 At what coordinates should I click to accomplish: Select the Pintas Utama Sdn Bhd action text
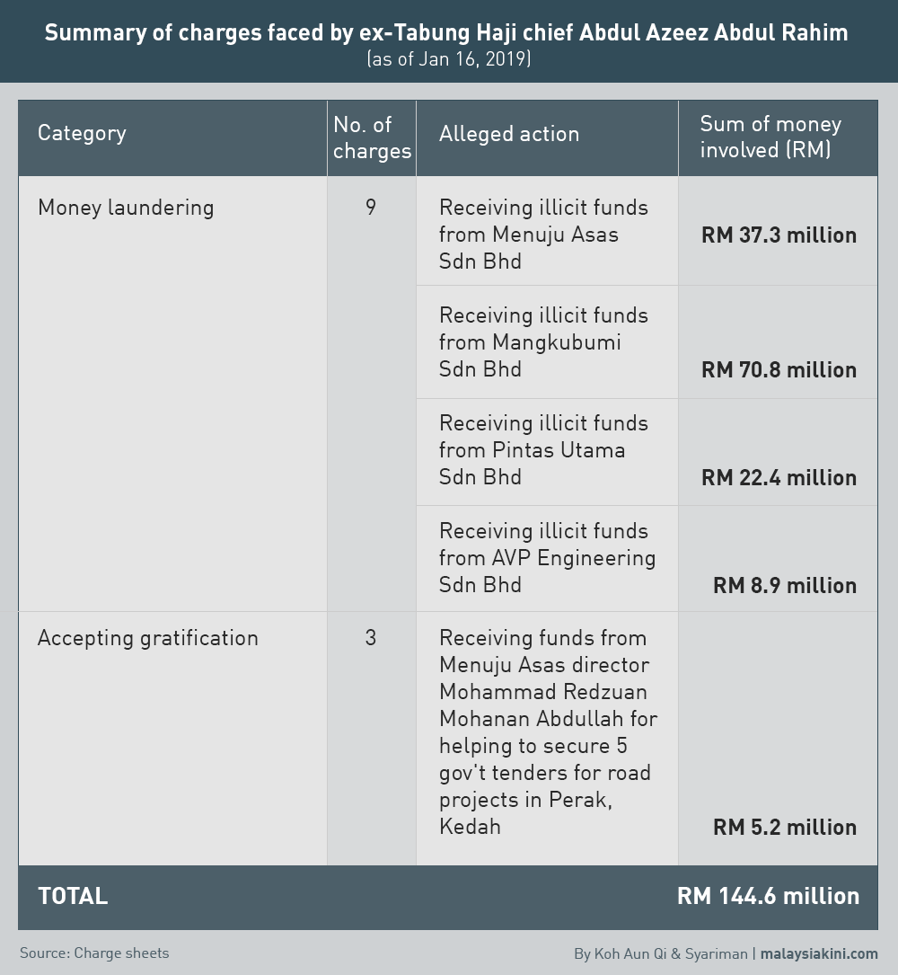click(543, 449)
